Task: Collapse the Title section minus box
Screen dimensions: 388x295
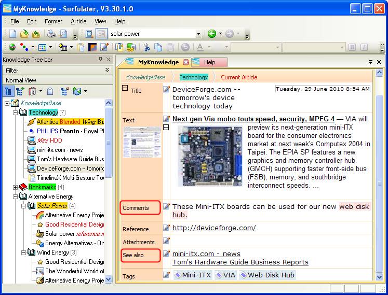Action: 125,88
